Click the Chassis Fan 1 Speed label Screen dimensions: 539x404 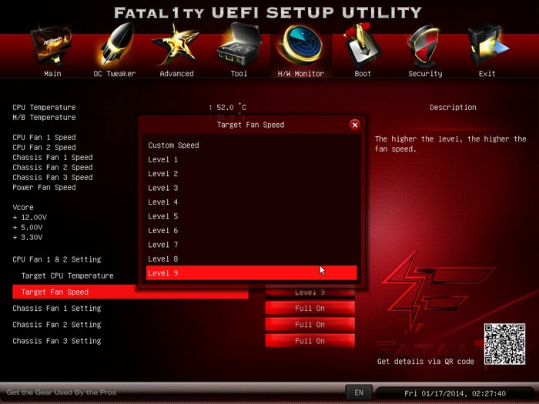pos(52,157)
